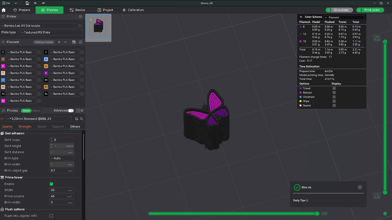Edit preset for filament 14
This screenshot has width=392, height=220.
coord(82,94)
